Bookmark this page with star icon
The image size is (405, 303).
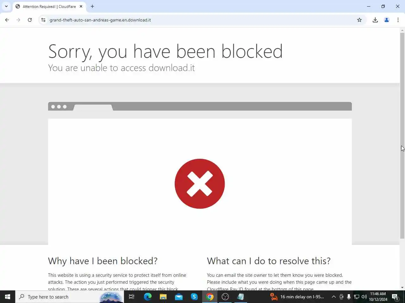click(x=359, y=20)
